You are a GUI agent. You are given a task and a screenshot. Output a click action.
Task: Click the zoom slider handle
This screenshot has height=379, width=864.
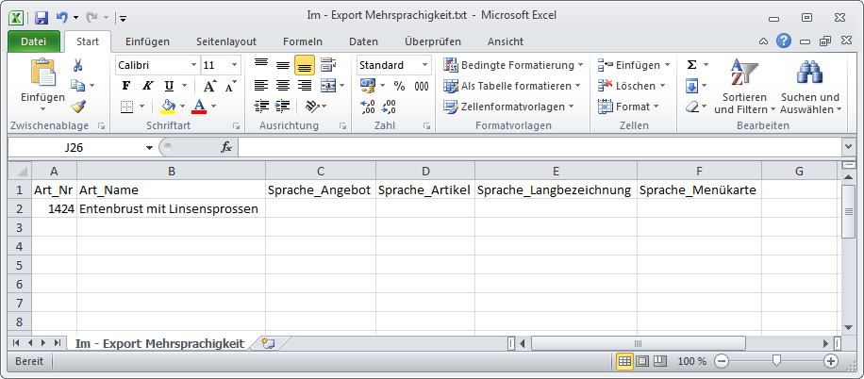click(x=776, y=361)
